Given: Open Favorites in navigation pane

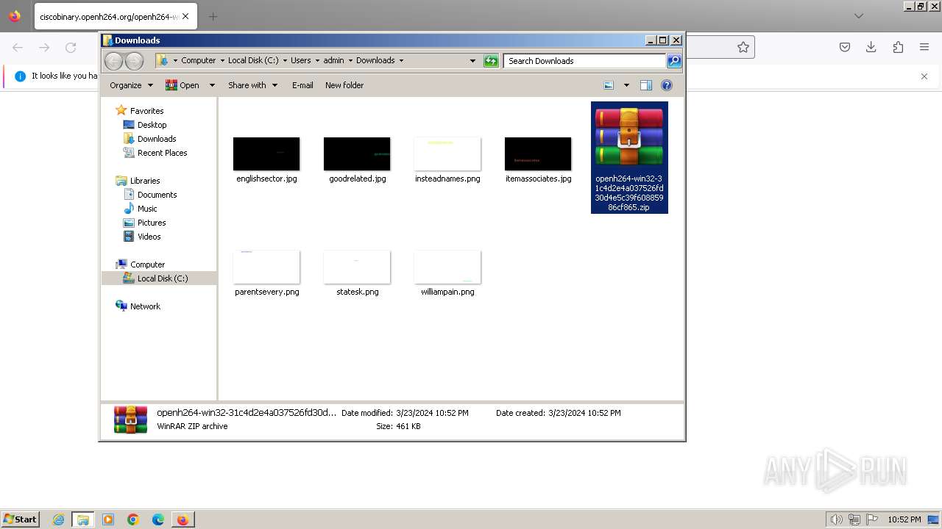Looking at the screenshot, I should tap(146, 111).
